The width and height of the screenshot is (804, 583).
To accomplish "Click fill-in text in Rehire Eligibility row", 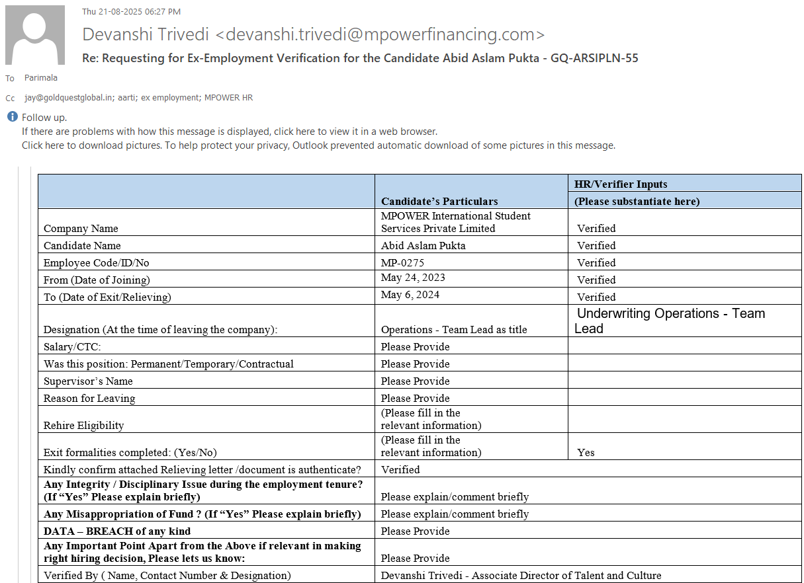I will point(431,419).
